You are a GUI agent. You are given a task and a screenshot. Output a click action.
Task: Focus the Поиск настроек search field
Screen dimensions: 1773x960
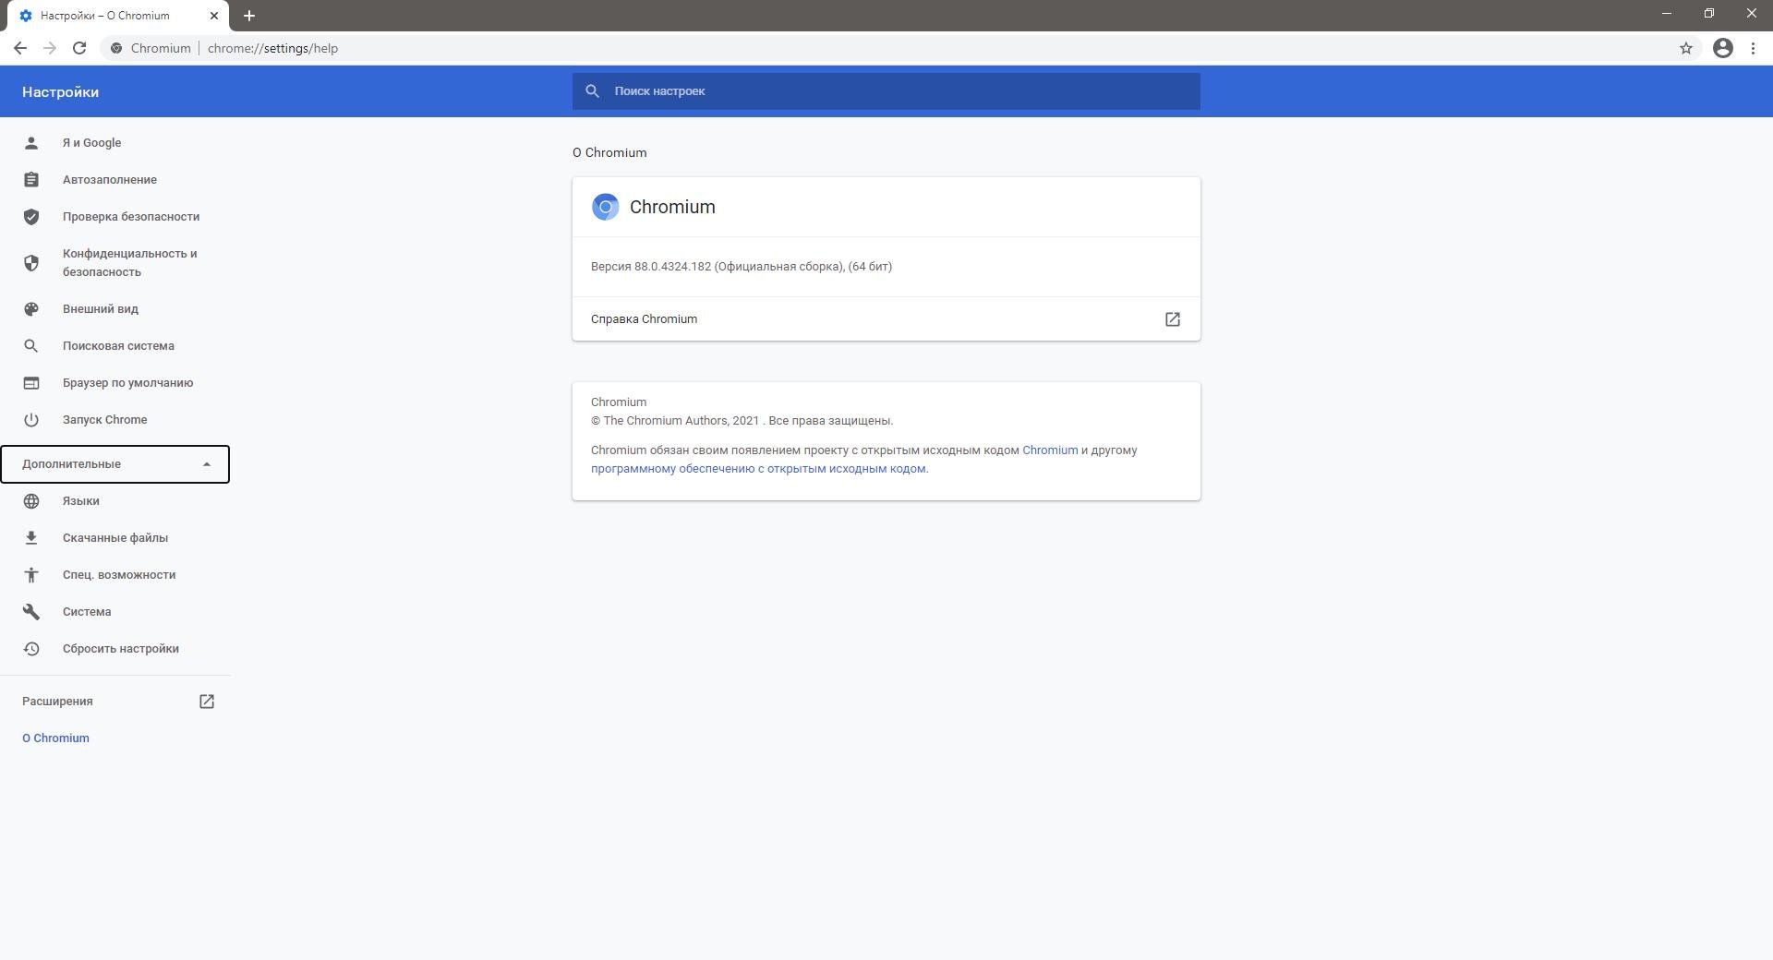click(886, 91)
